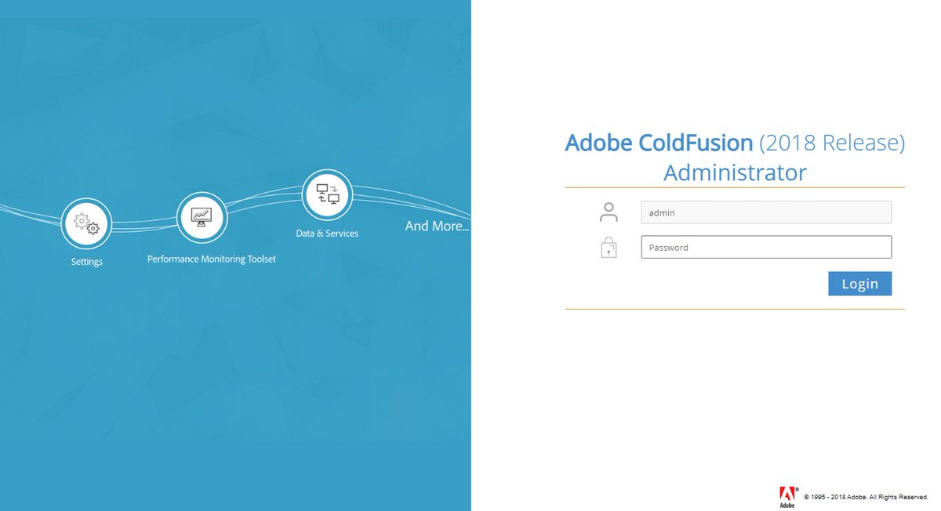Focus the Password input field
The height and width of the screenshot is (511, 941).
[766, 247]
